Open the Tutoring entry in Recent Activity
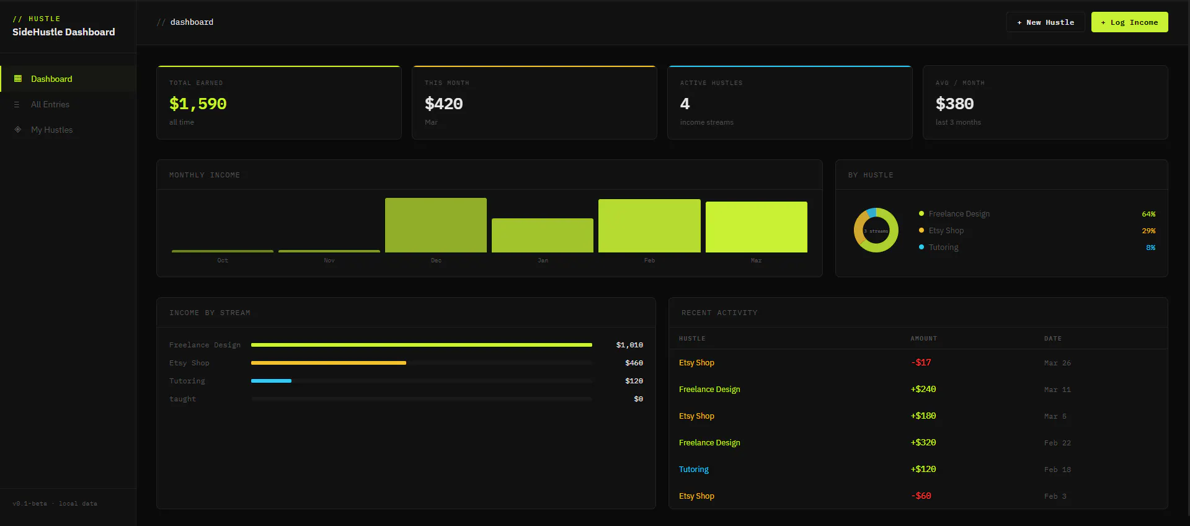This screenshot has height=526, width=1190. point(918,470)
